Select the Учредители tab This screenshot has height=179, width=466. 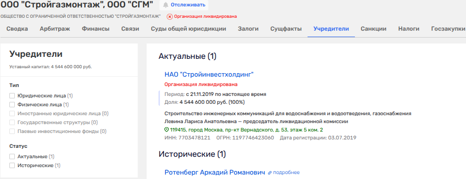[x=331, y=29]
